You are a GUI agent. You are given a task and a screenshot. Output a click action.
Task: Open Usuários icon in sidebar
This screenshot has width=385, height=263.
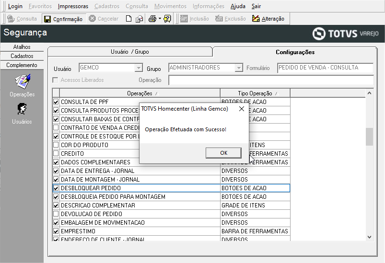point(22,109)
